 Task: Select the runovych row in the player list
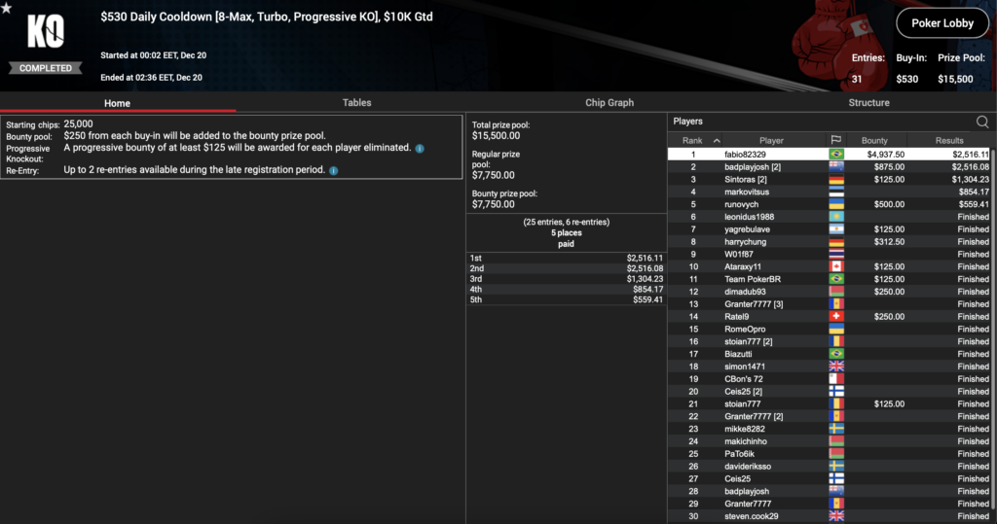click(x=828, y=204)
